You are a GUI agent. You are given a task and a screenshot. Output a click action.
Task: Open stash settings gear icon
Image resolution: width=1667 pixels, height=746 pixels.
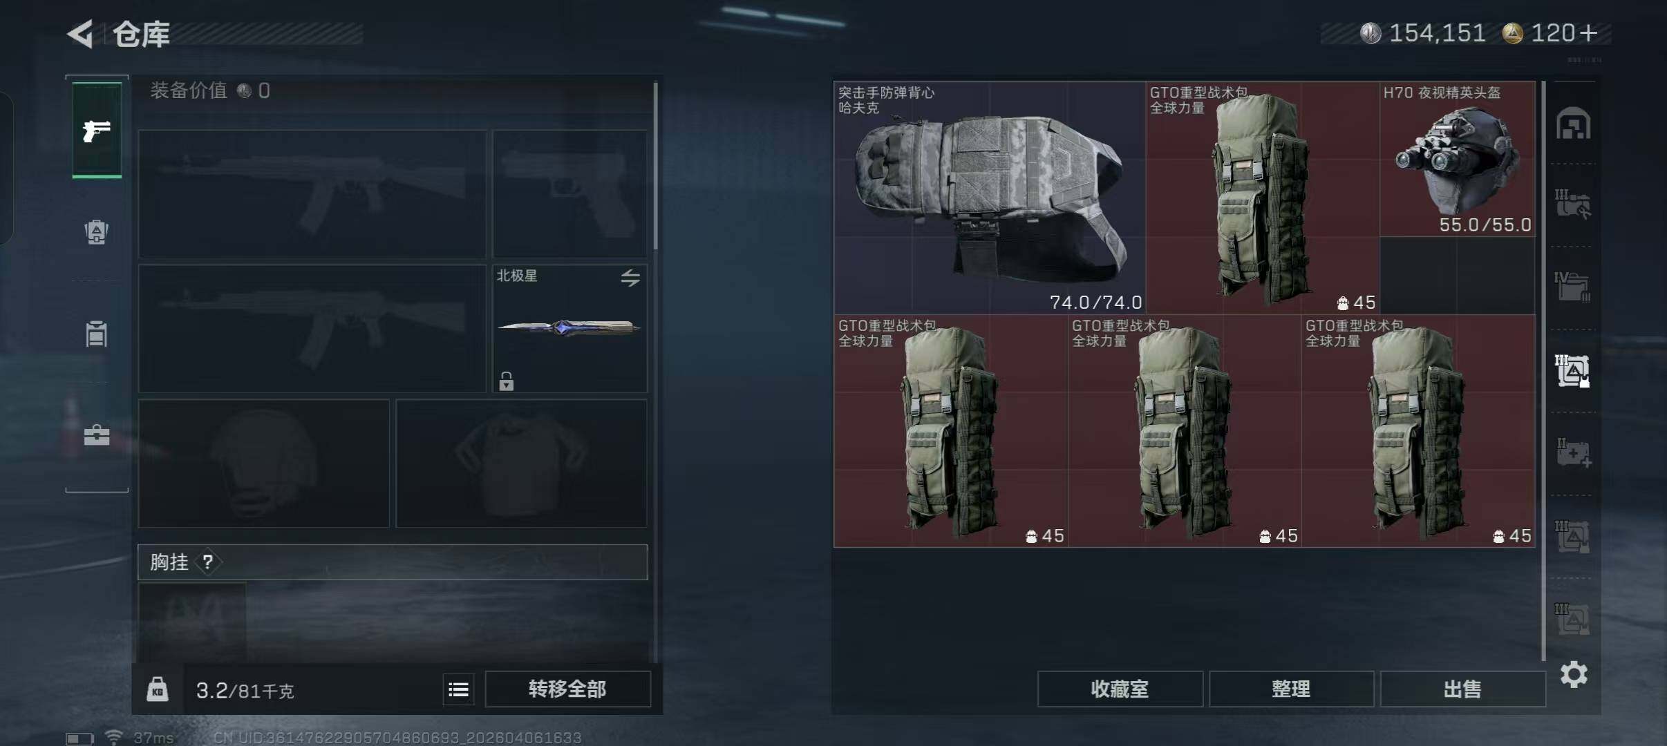[1574, 674]
